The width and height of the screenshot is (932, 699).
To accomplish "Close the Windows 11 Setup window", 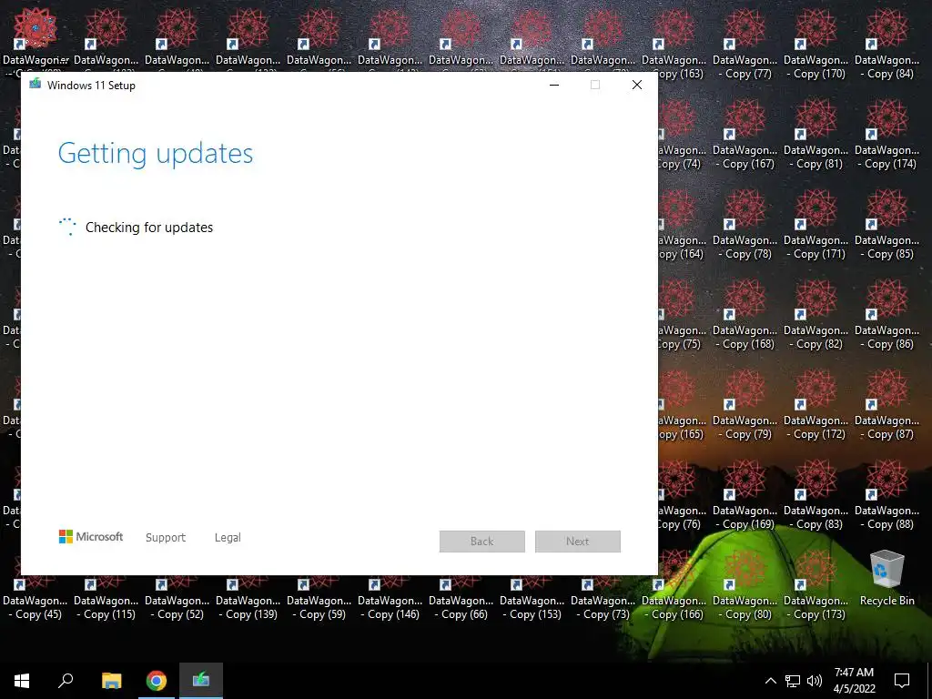I will [637, 85].
